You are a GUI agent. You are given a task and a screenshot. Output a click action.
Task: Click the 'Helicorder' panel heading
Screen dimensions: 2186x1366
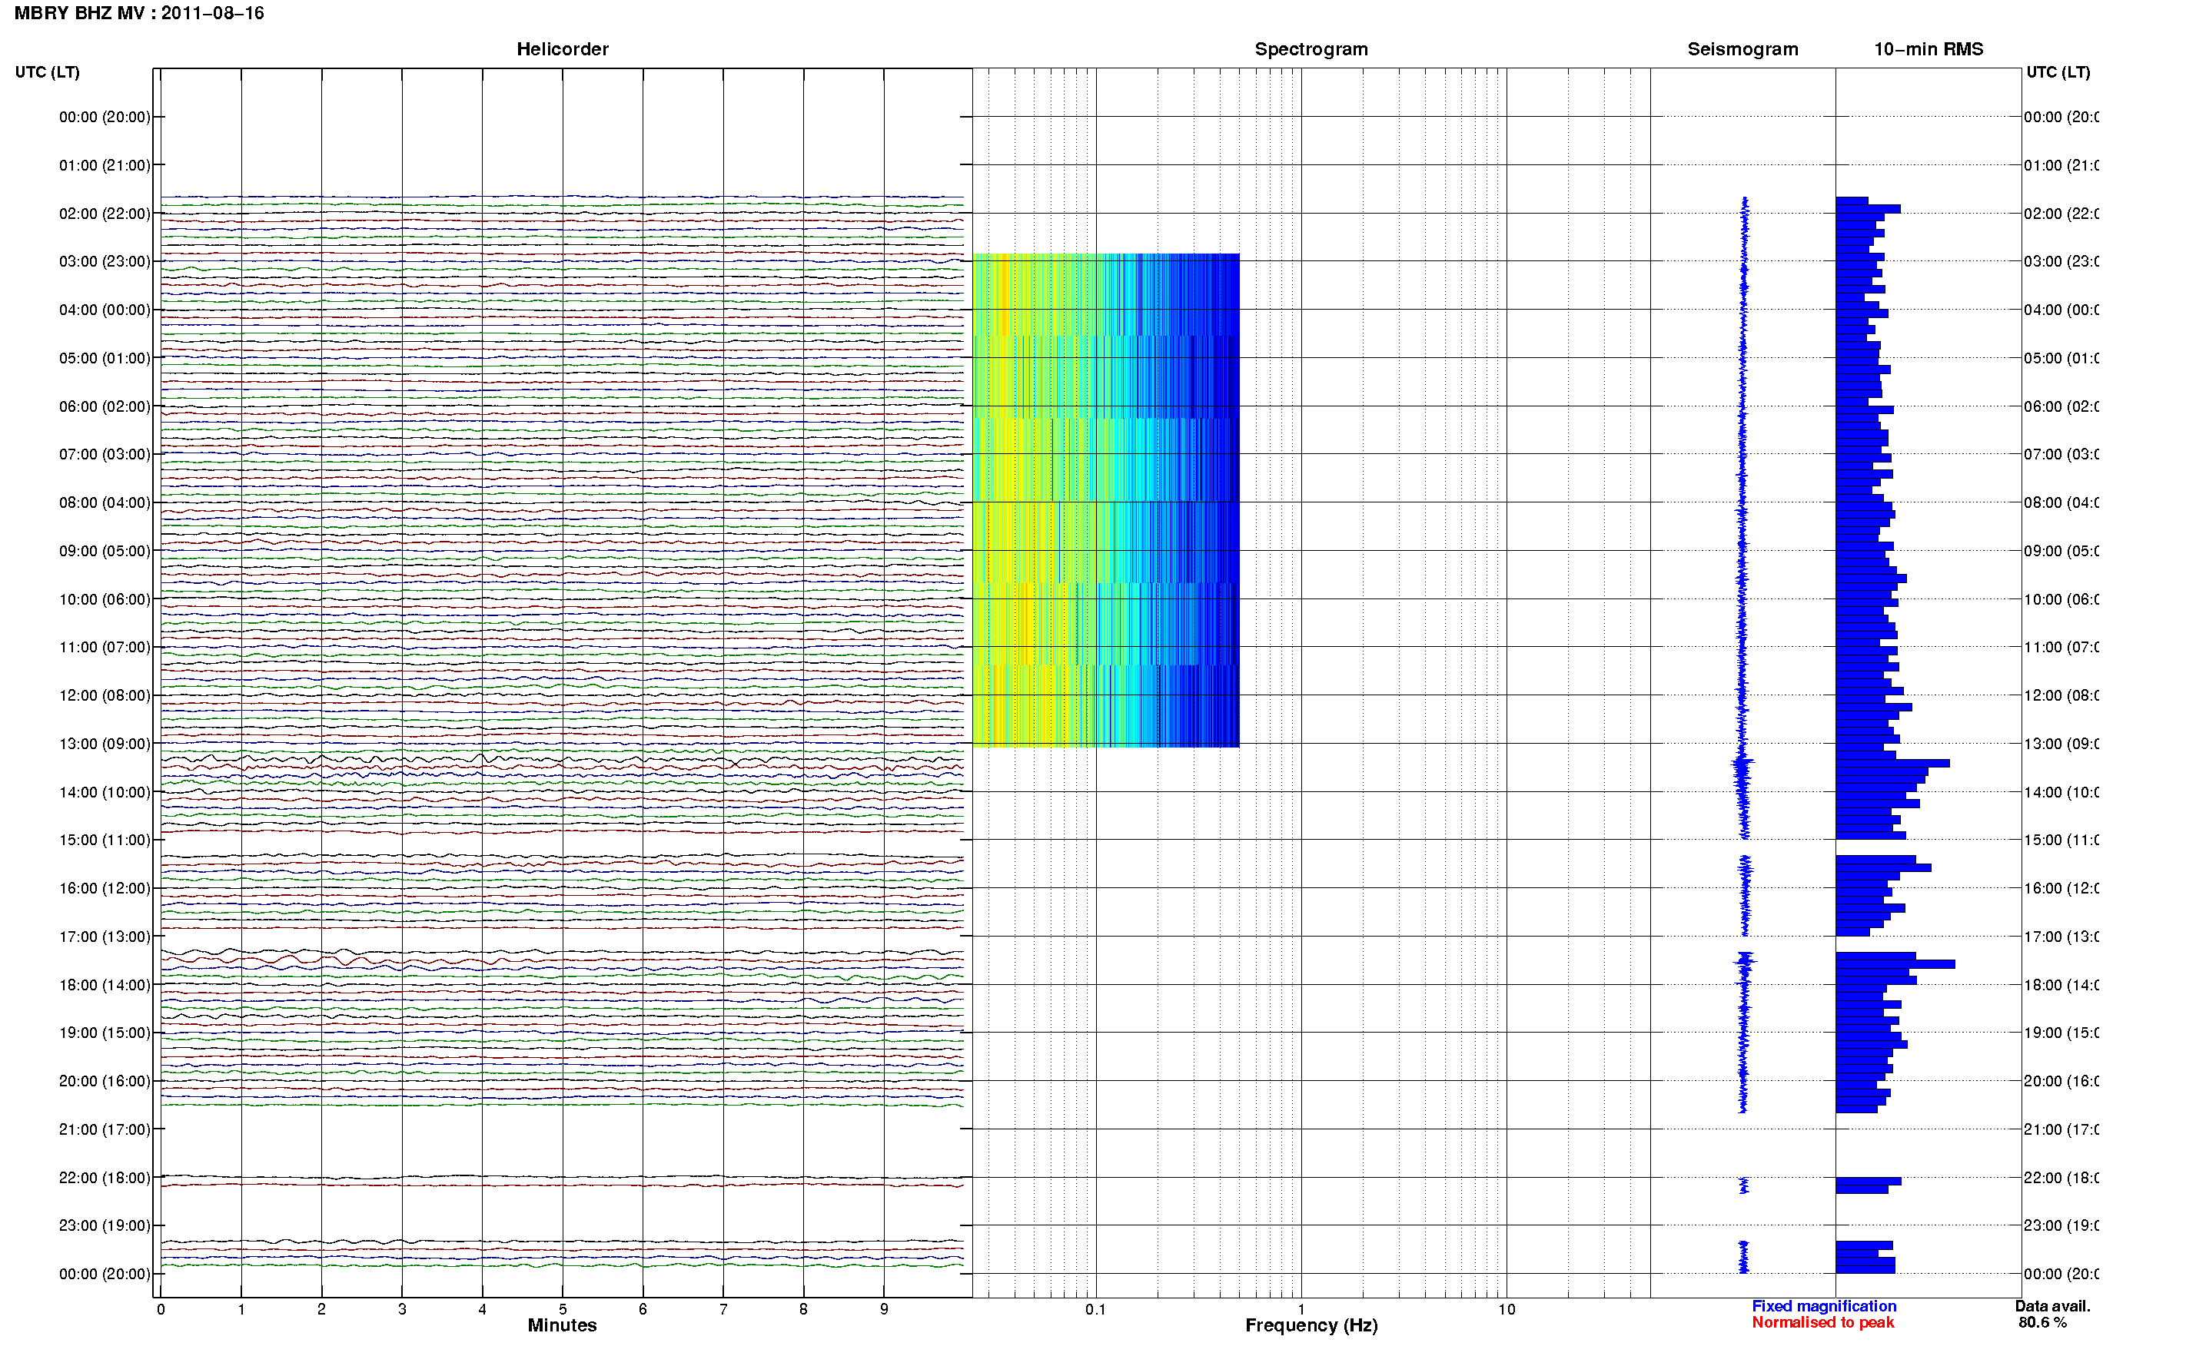point(562,50)
